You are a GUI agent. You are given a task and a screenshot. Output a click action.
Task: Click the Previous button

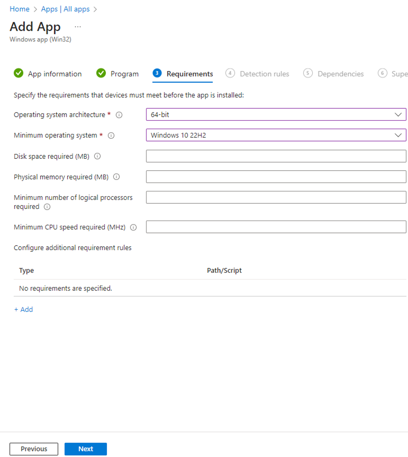(x=34, y=449)
